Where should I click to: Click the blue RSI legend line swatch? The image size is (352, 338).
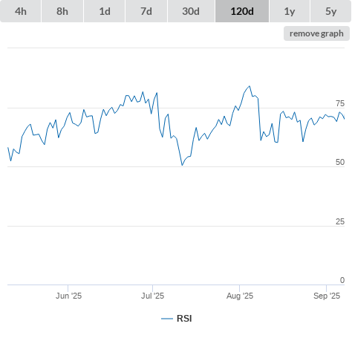click(167, 319)
